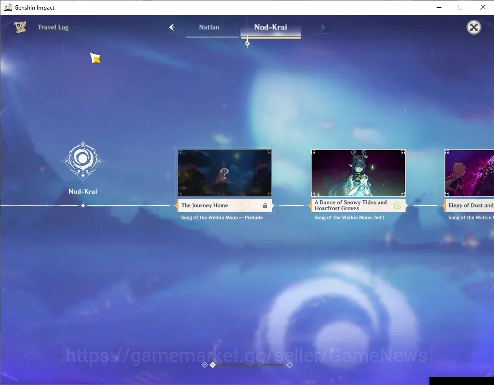
Task: Click the Nod-Krai label under emblem
Action: point(83,191)
